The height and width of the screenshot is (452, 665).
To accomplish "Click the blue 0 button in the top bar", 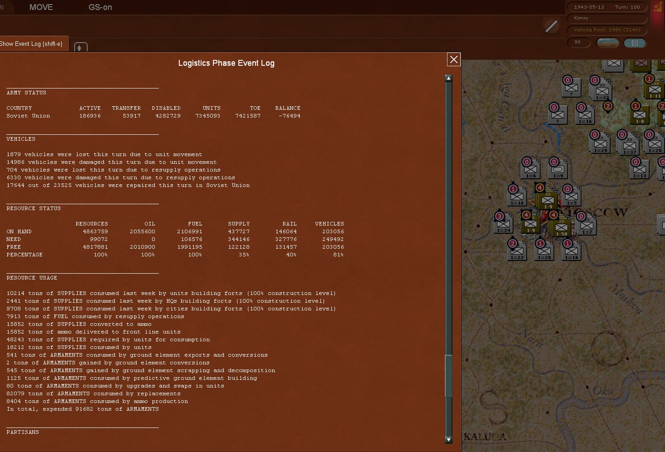I will [x=635, y=43].
